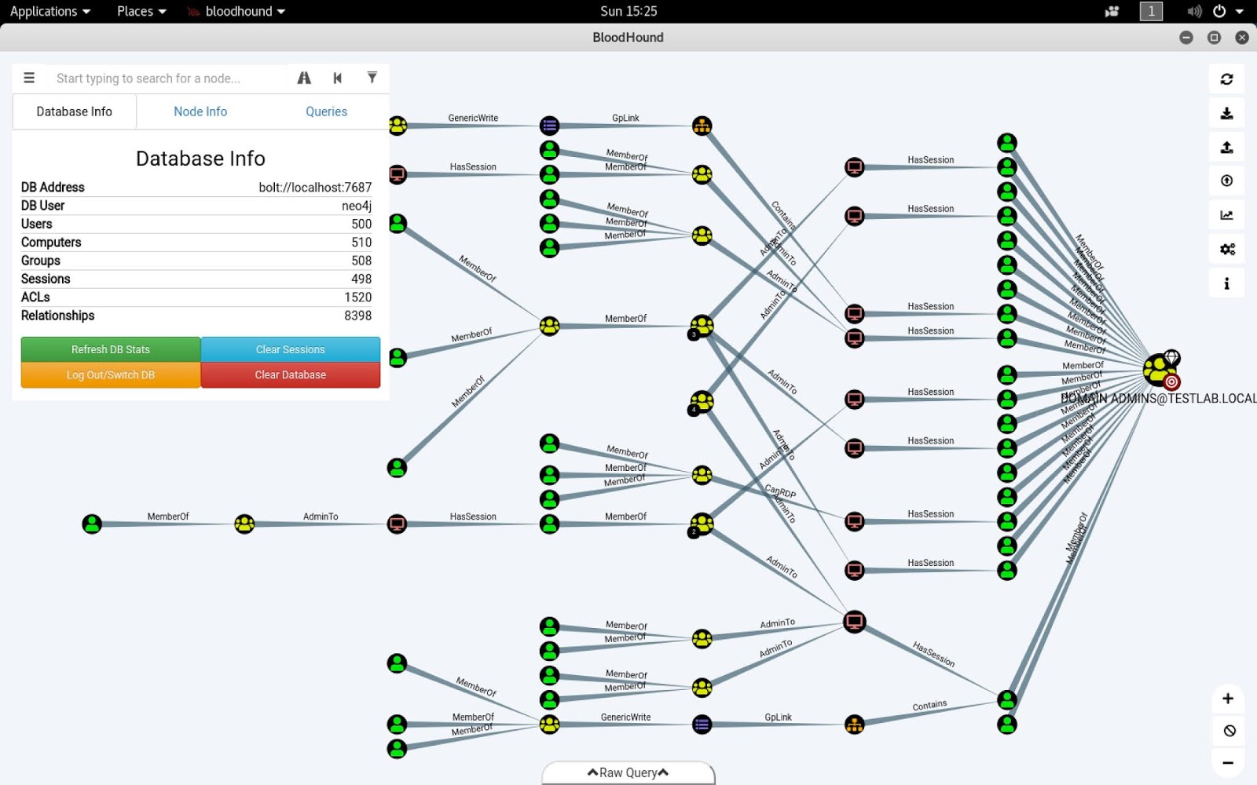Change layout type with the chart icon
The image size is (1257, 785).
[x=1226, y=214]
